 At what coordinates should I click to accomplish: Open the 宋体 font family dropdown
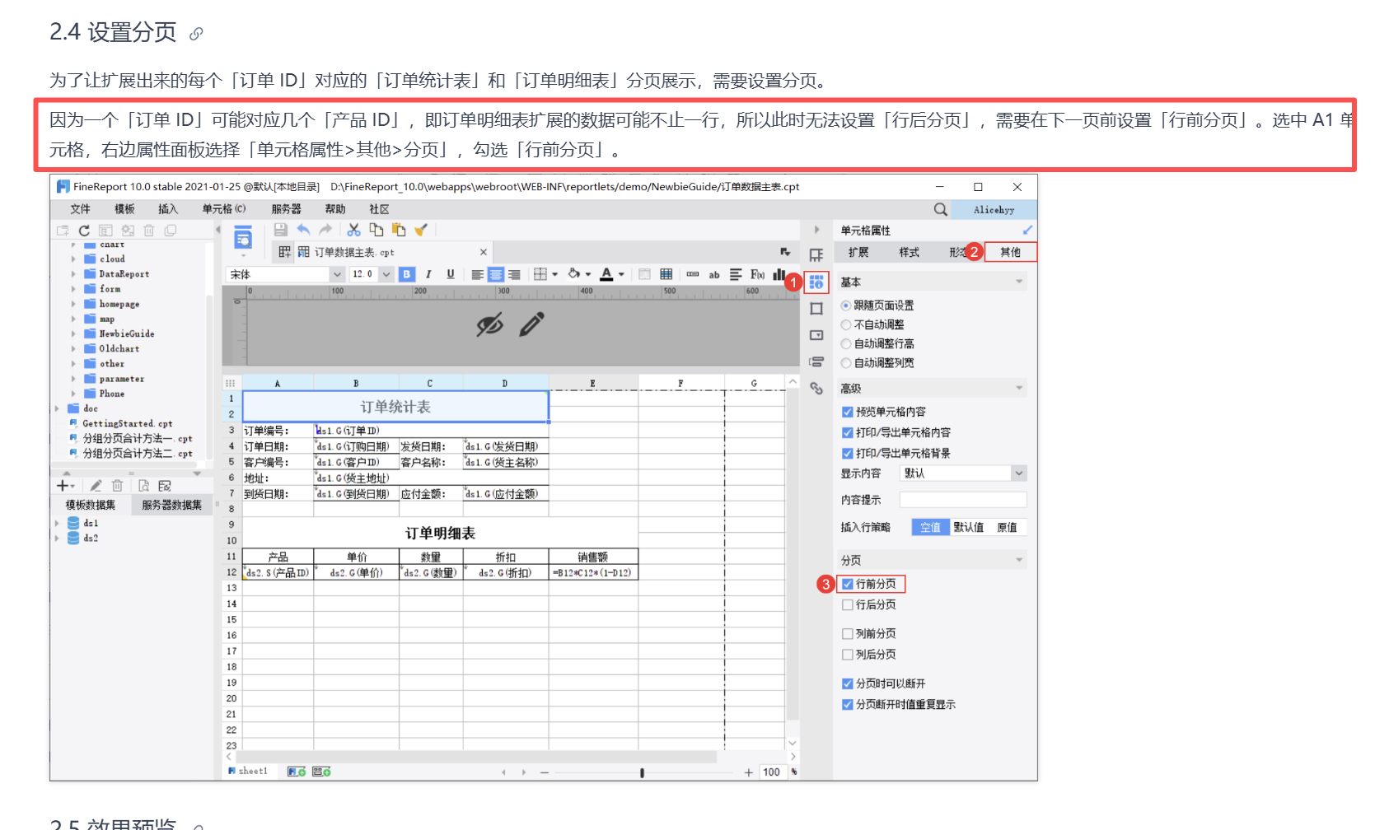336,274
